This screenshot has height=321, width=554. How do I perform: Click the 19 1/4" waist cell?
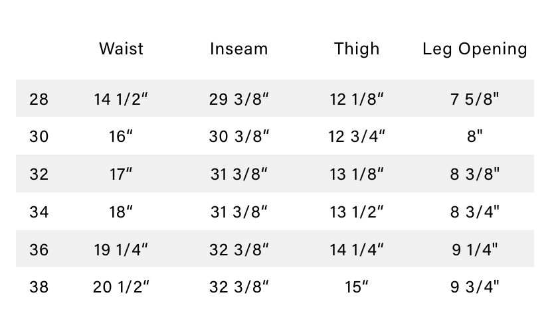click(121, 250)
